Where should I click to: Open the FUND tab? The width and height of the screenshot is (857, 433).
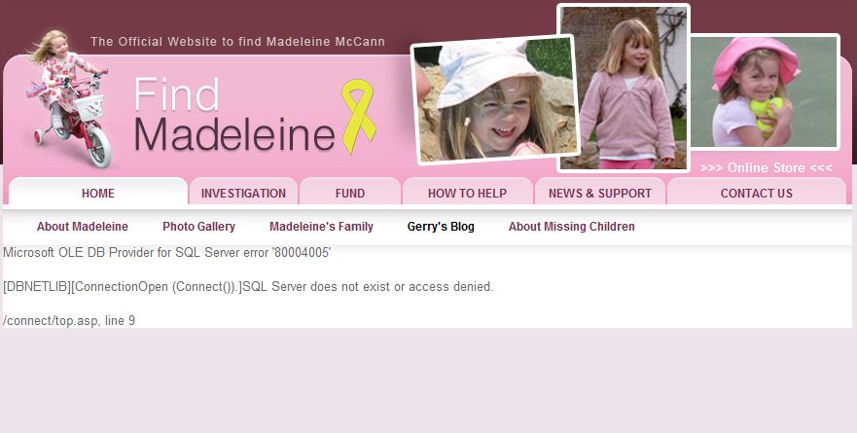point(350,193)
